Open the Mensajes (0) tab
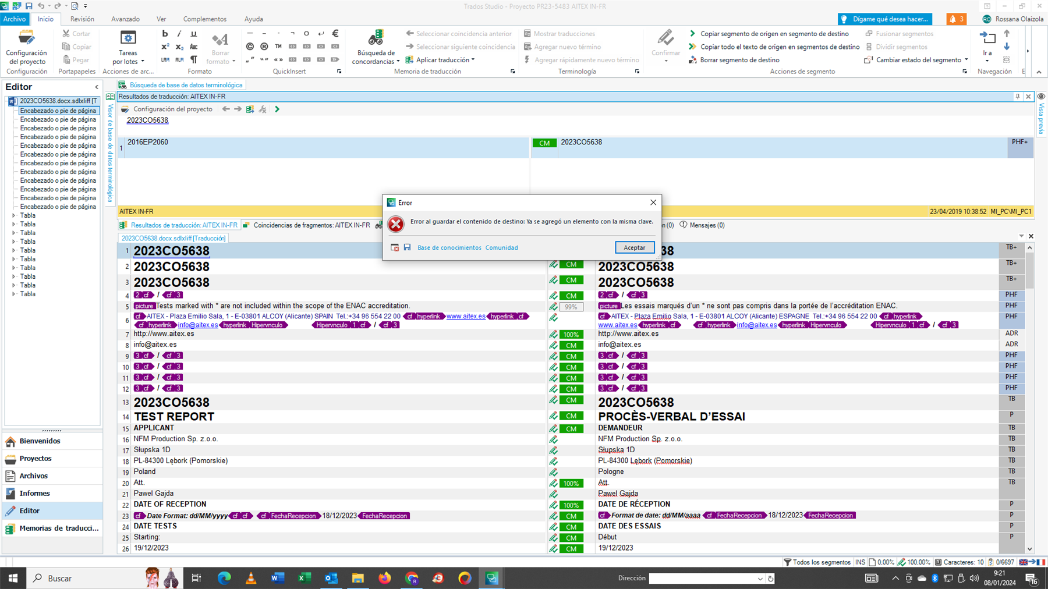 point(702,225)
